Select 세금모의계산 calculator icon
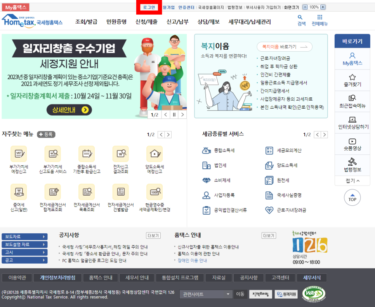This screenshot has width=375, height=307. coord(269,150)
